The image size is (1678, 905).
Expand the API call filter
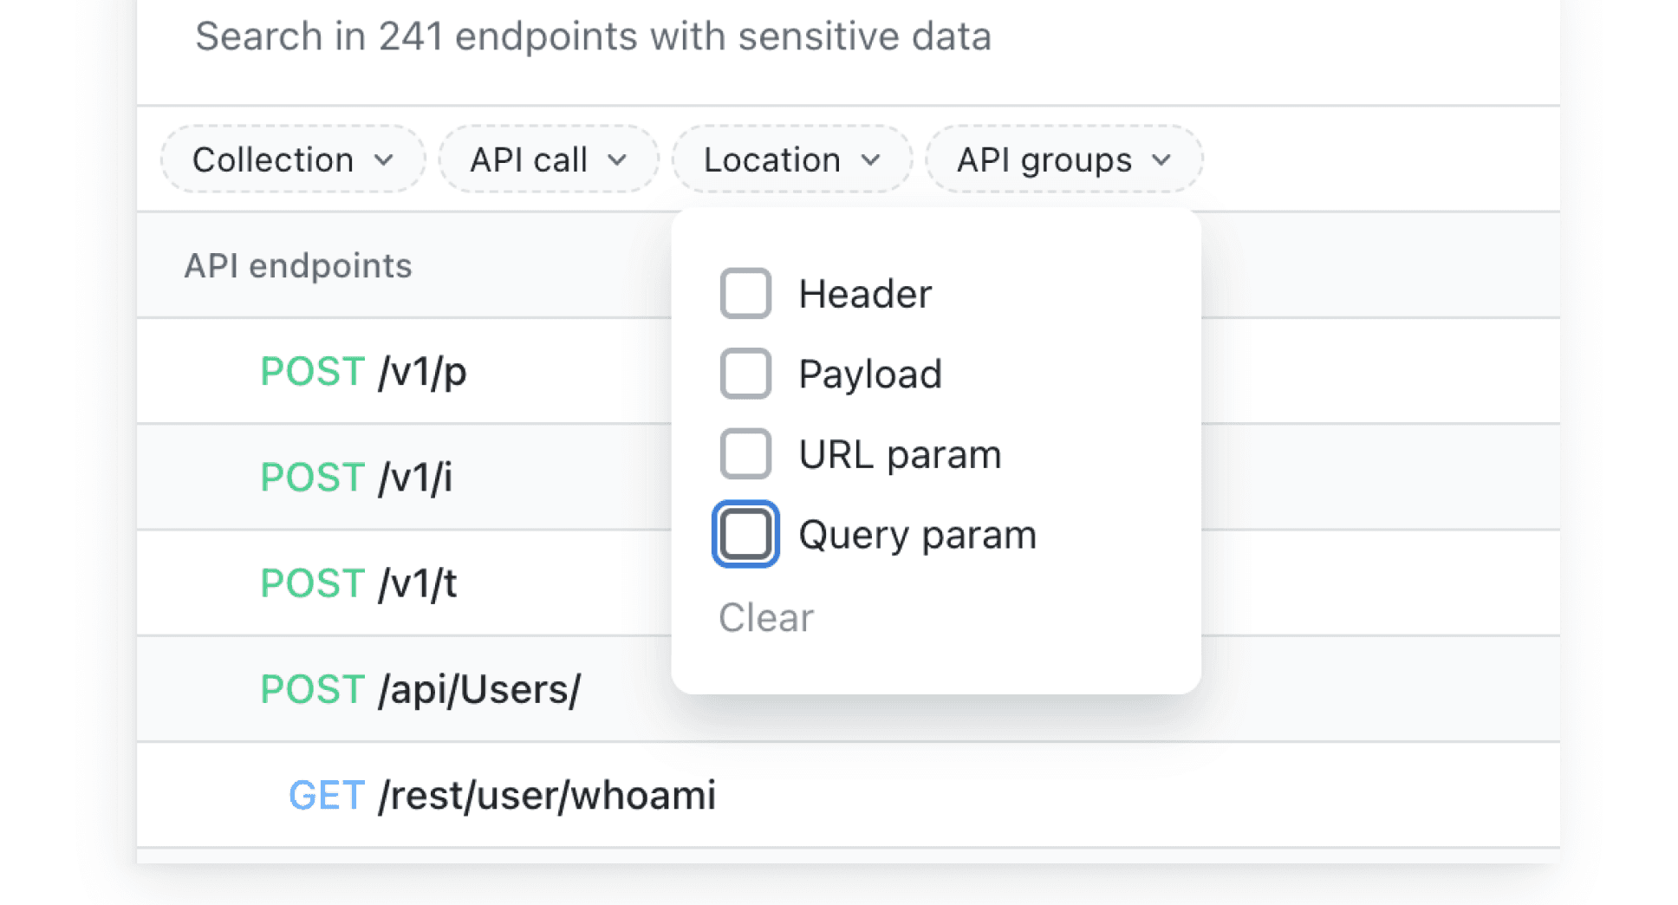[548, 159]
